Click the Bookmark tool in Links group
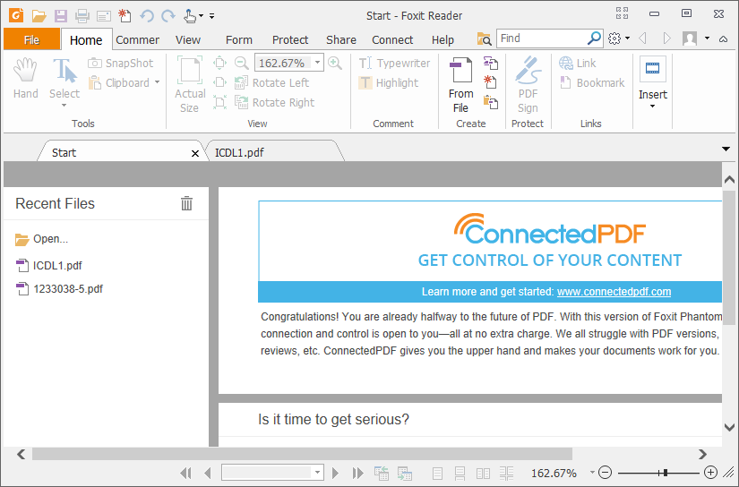 (592, 83)
